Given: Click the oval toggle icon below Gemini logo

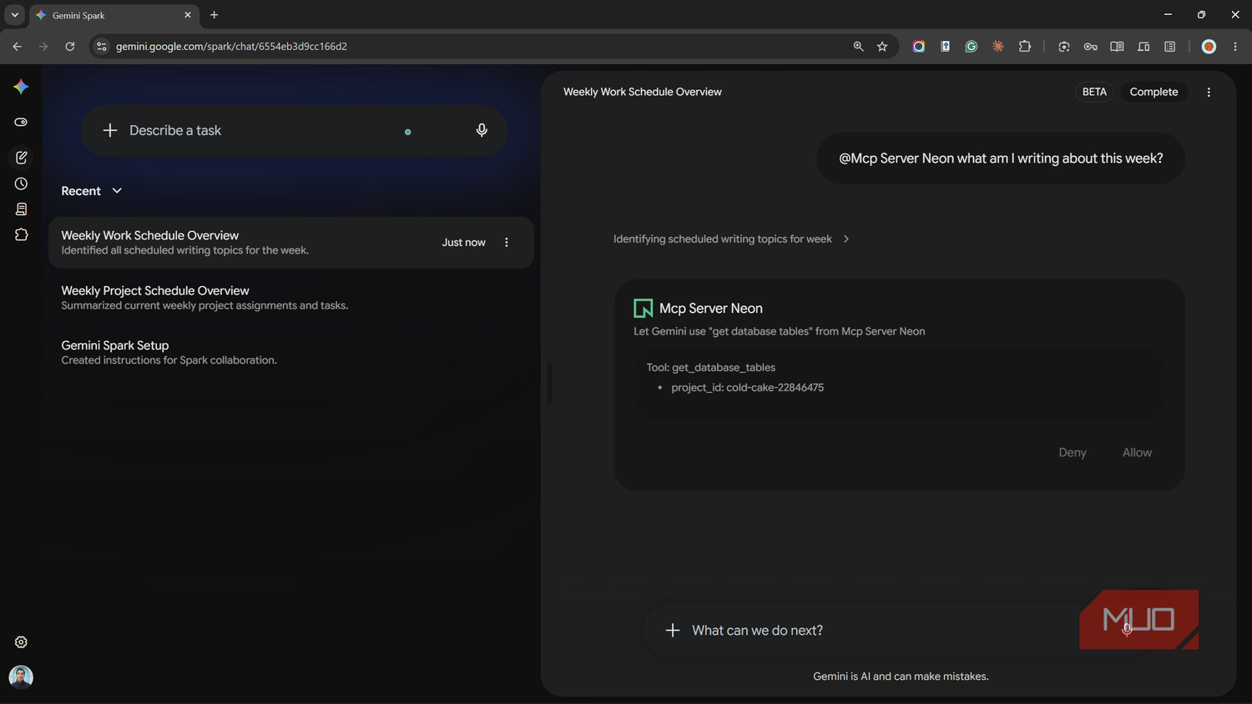Looking at the screenshot, I should [x=21, y=122].
